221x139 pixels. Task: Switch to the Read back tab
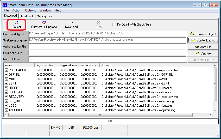[27, 16]
